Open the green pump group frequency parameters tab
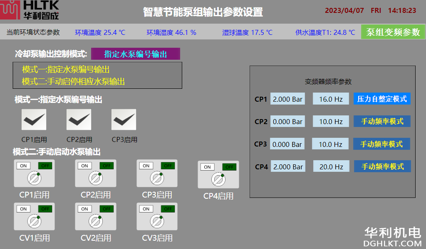426x249 pixels. point(393,32)
